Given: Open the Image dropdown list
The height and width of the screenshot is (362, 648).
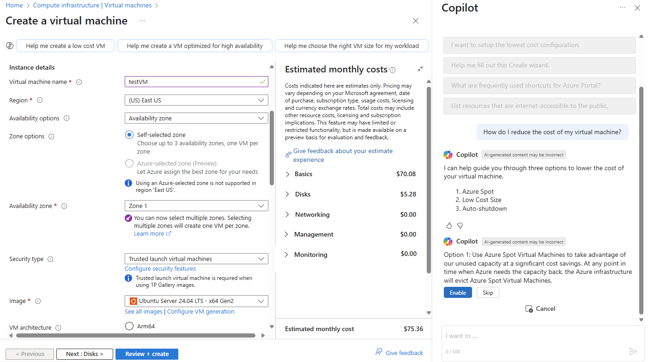Looking at the screenshot, I should point(196,301).
